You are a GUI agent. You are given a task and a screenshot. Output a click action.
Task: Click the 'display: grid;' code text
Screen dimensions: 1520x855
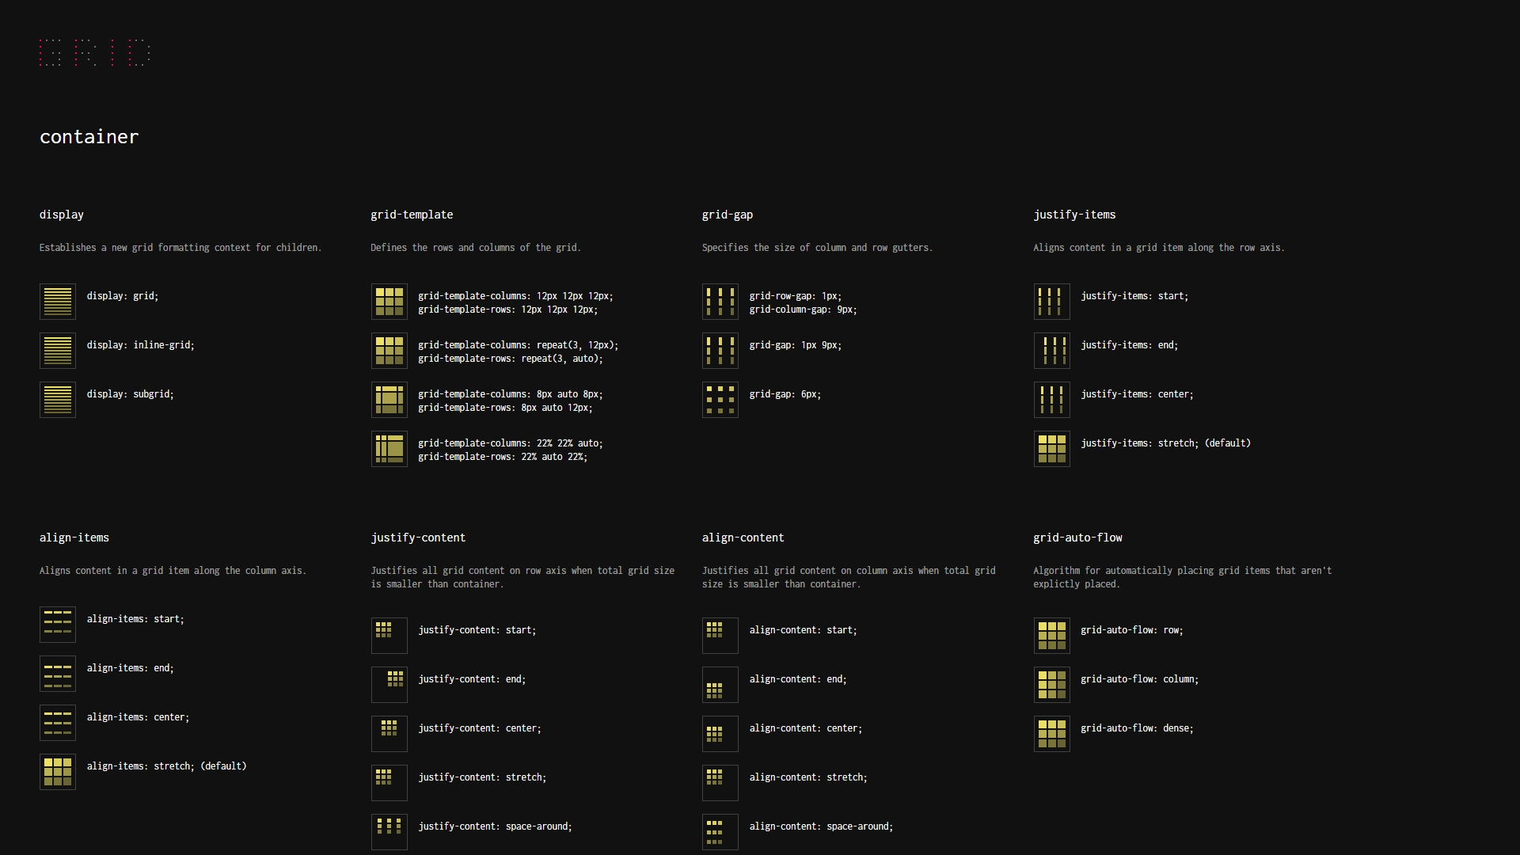(x=123, y=296)
